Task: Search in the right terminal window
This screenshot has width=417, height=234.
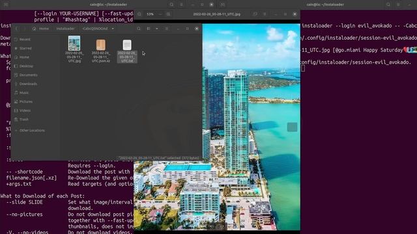Action: (x=388, y=5)
